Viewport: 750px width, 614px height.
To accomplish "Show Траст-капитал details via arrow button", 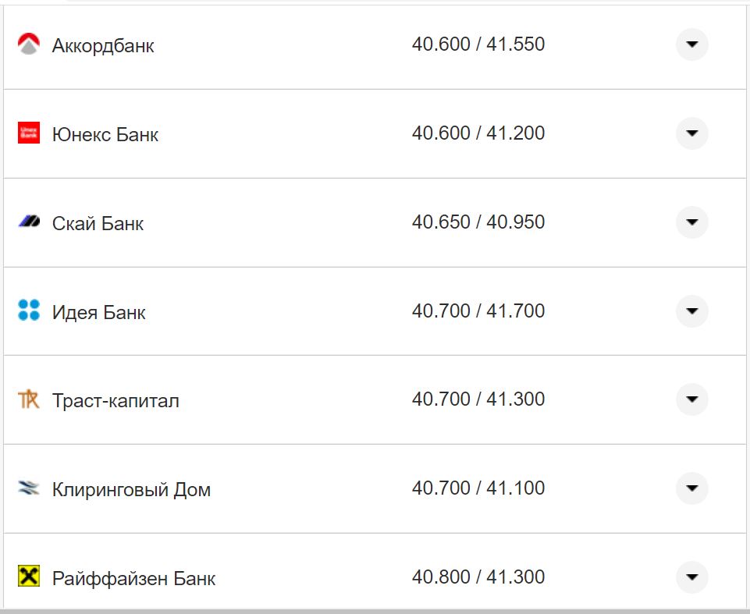I will click(x=691, y=399).
